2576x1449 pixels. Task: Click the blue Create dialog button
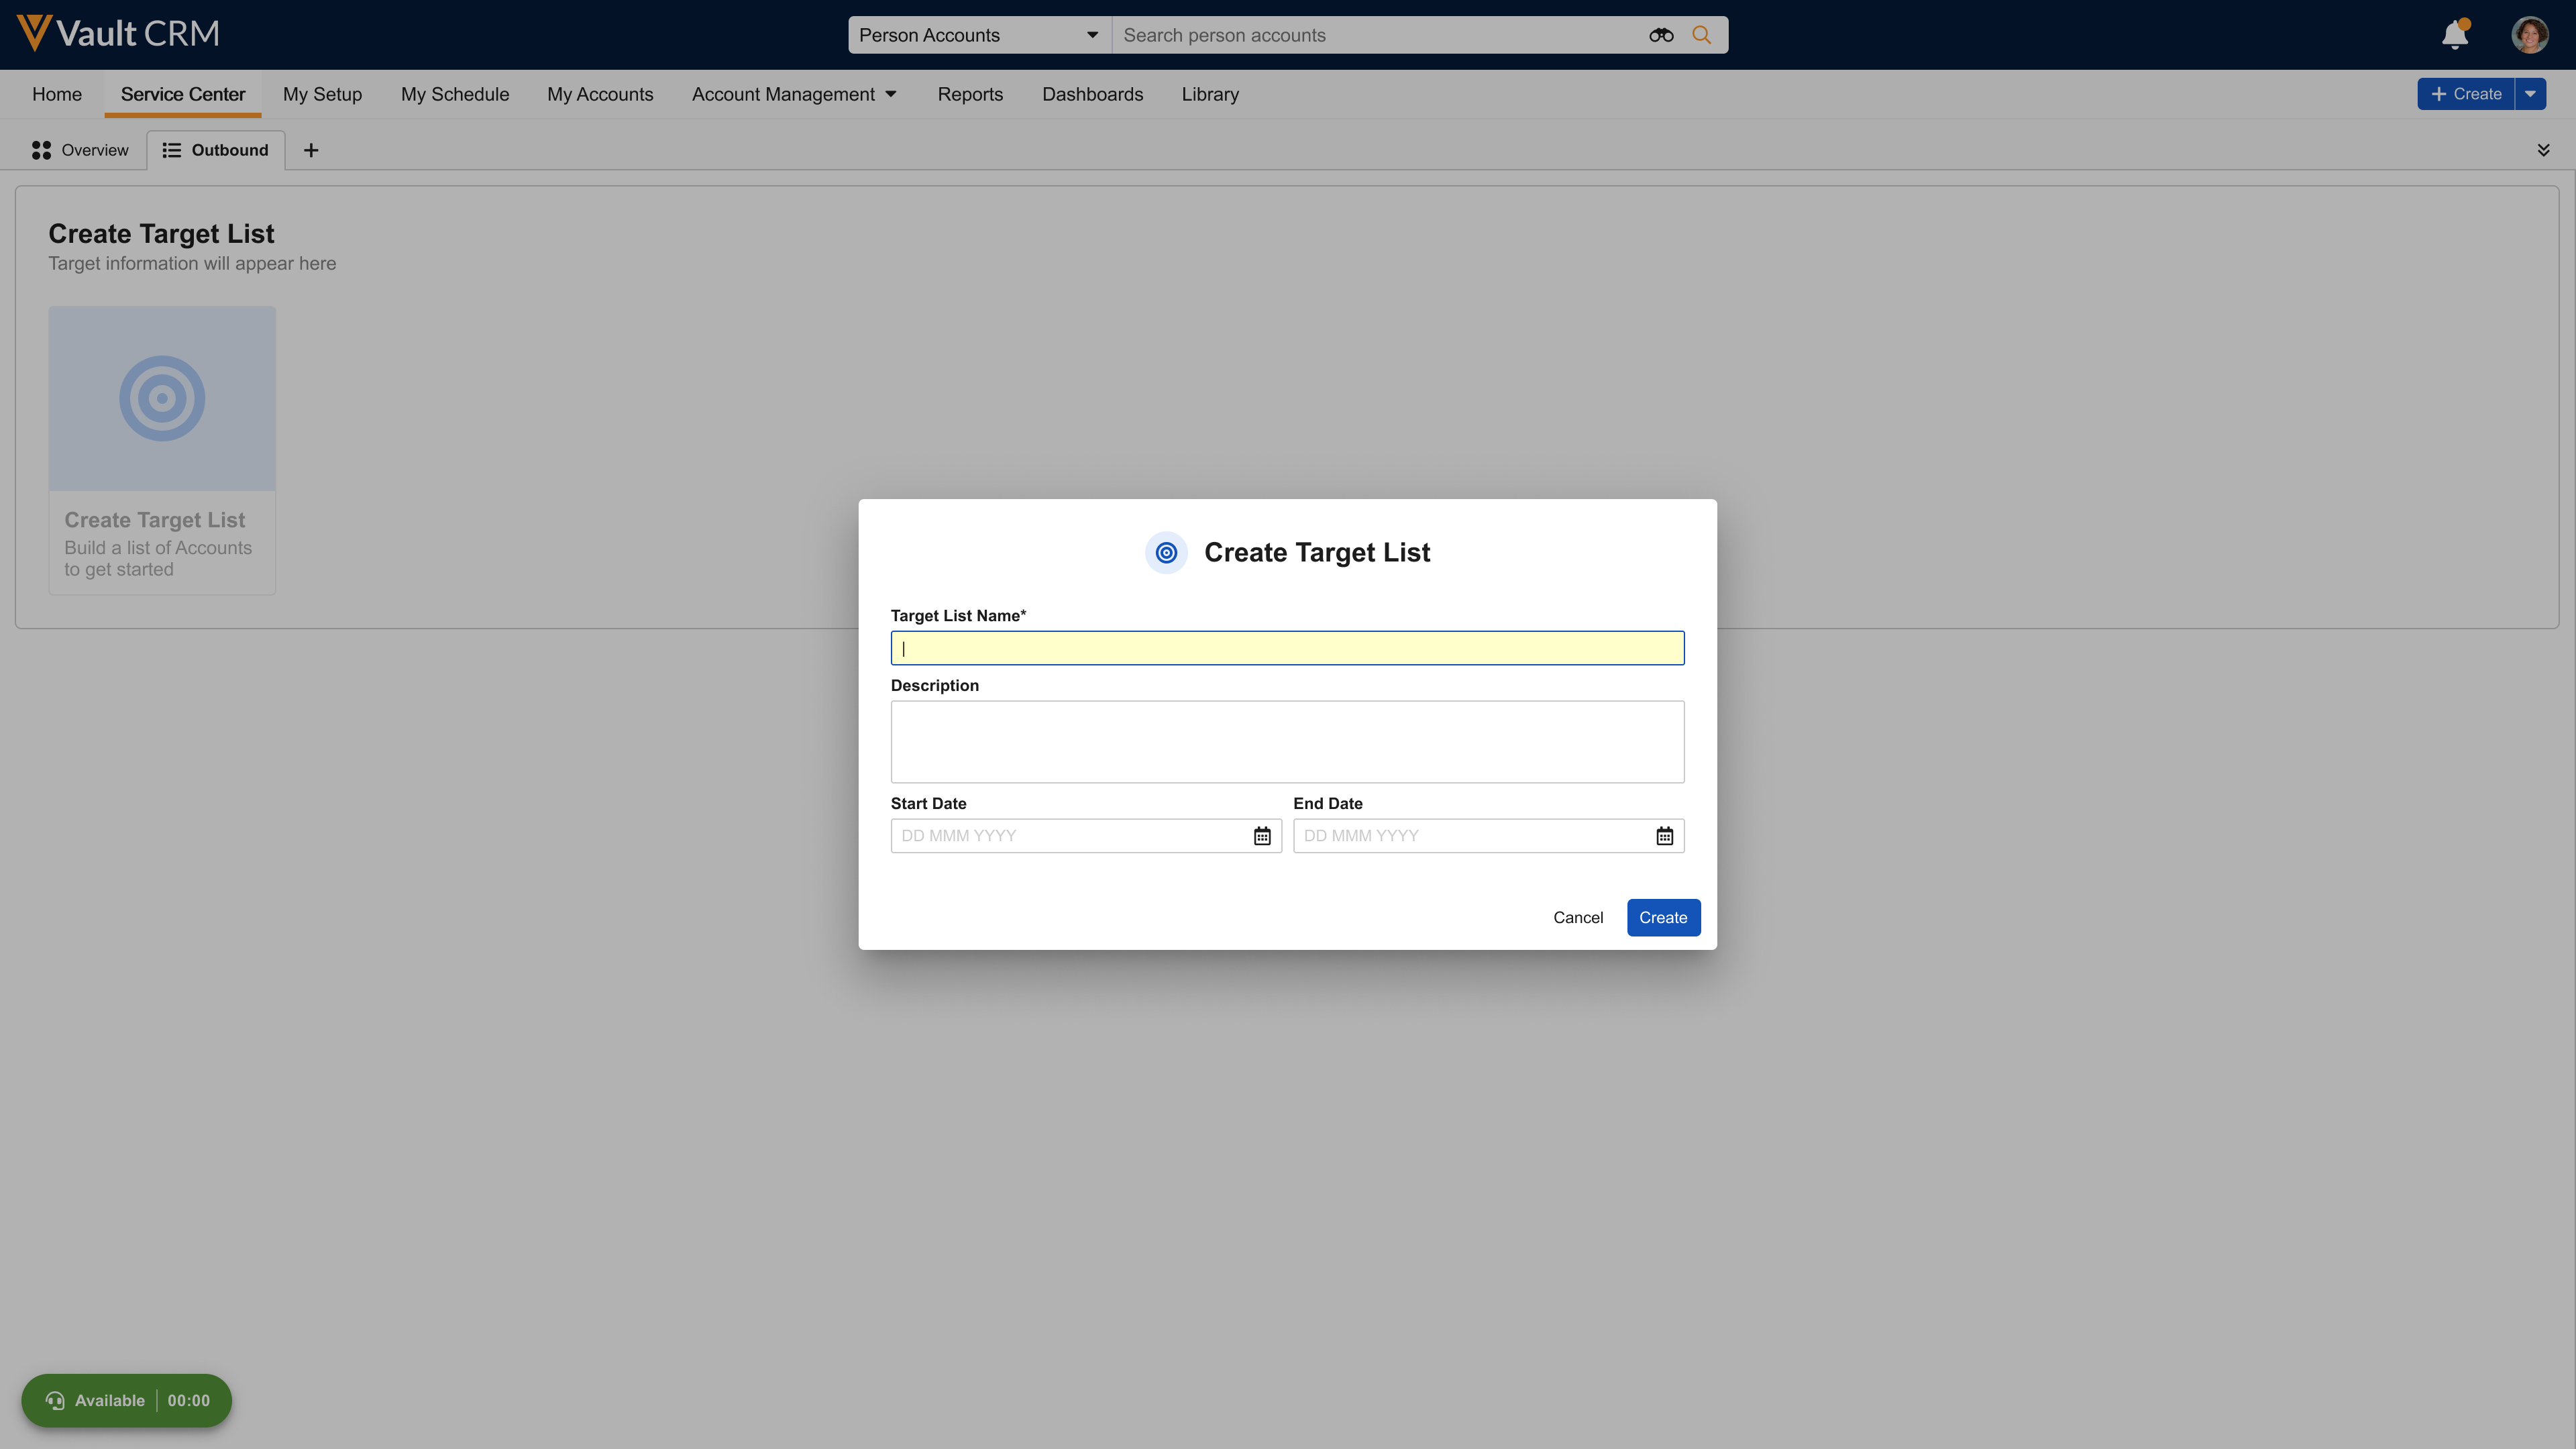click(x=1662, y=917)
